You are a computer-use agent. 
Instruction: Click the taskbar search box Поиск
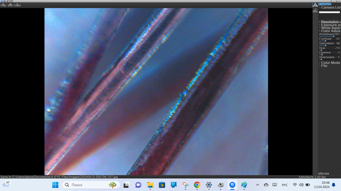pyautogui.click(x=91, y=185)
